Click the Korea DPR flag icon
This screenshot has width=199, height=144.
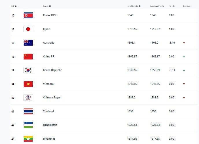tap(28, 15)
